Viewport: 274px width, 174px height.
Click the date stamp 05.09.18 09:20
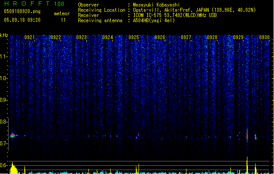(x=22, y=20)
